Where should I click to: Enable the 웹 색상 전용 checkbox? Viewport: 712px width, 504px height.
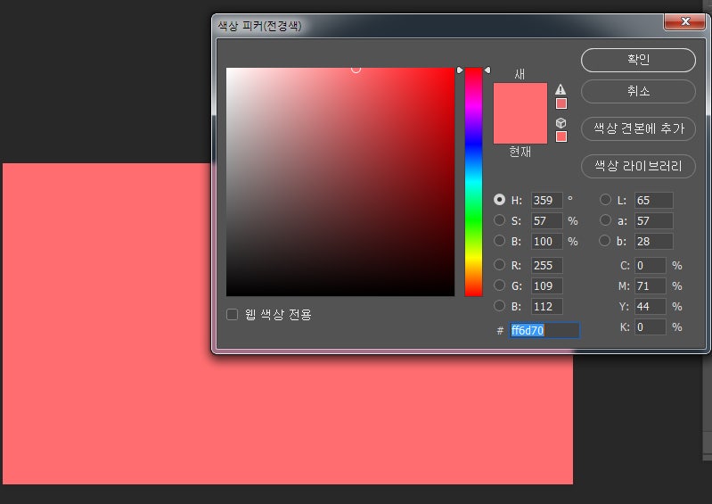(232, 315)
